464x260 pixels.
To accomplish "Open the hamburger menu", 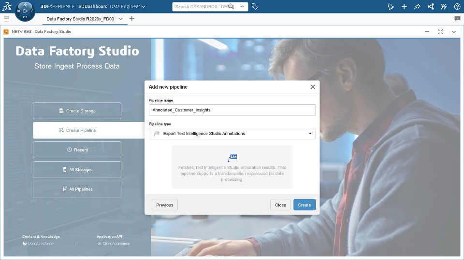I will (6, 19).
